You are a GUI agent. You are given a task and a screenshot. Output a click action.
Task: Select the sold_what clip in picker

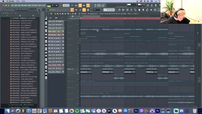(x=56, y=72)
